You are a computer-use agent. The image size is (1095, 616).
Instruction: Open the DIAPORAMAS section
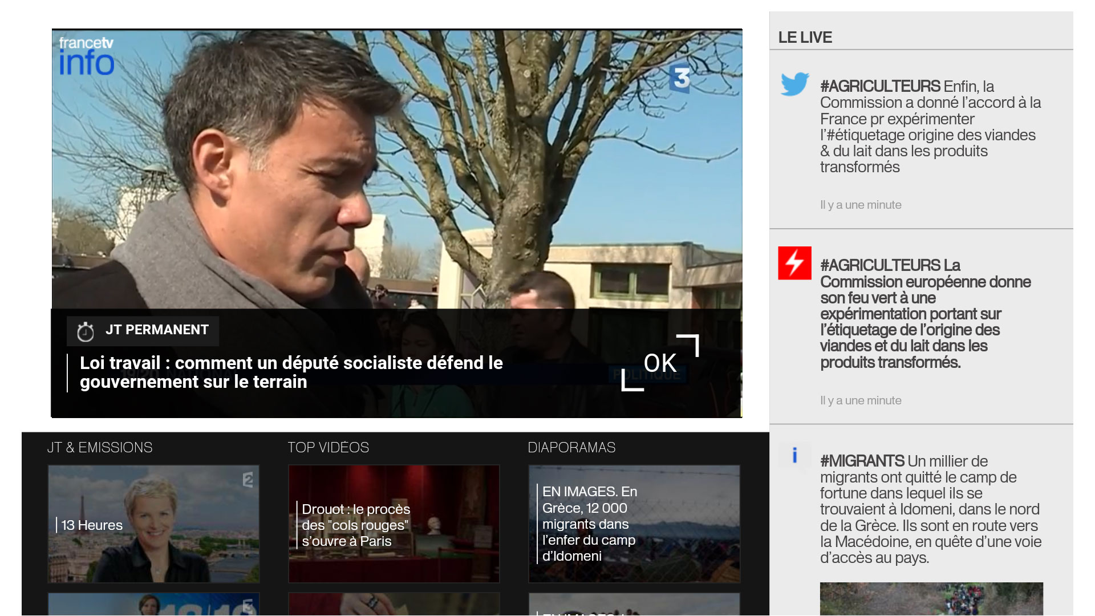[571, 448]
